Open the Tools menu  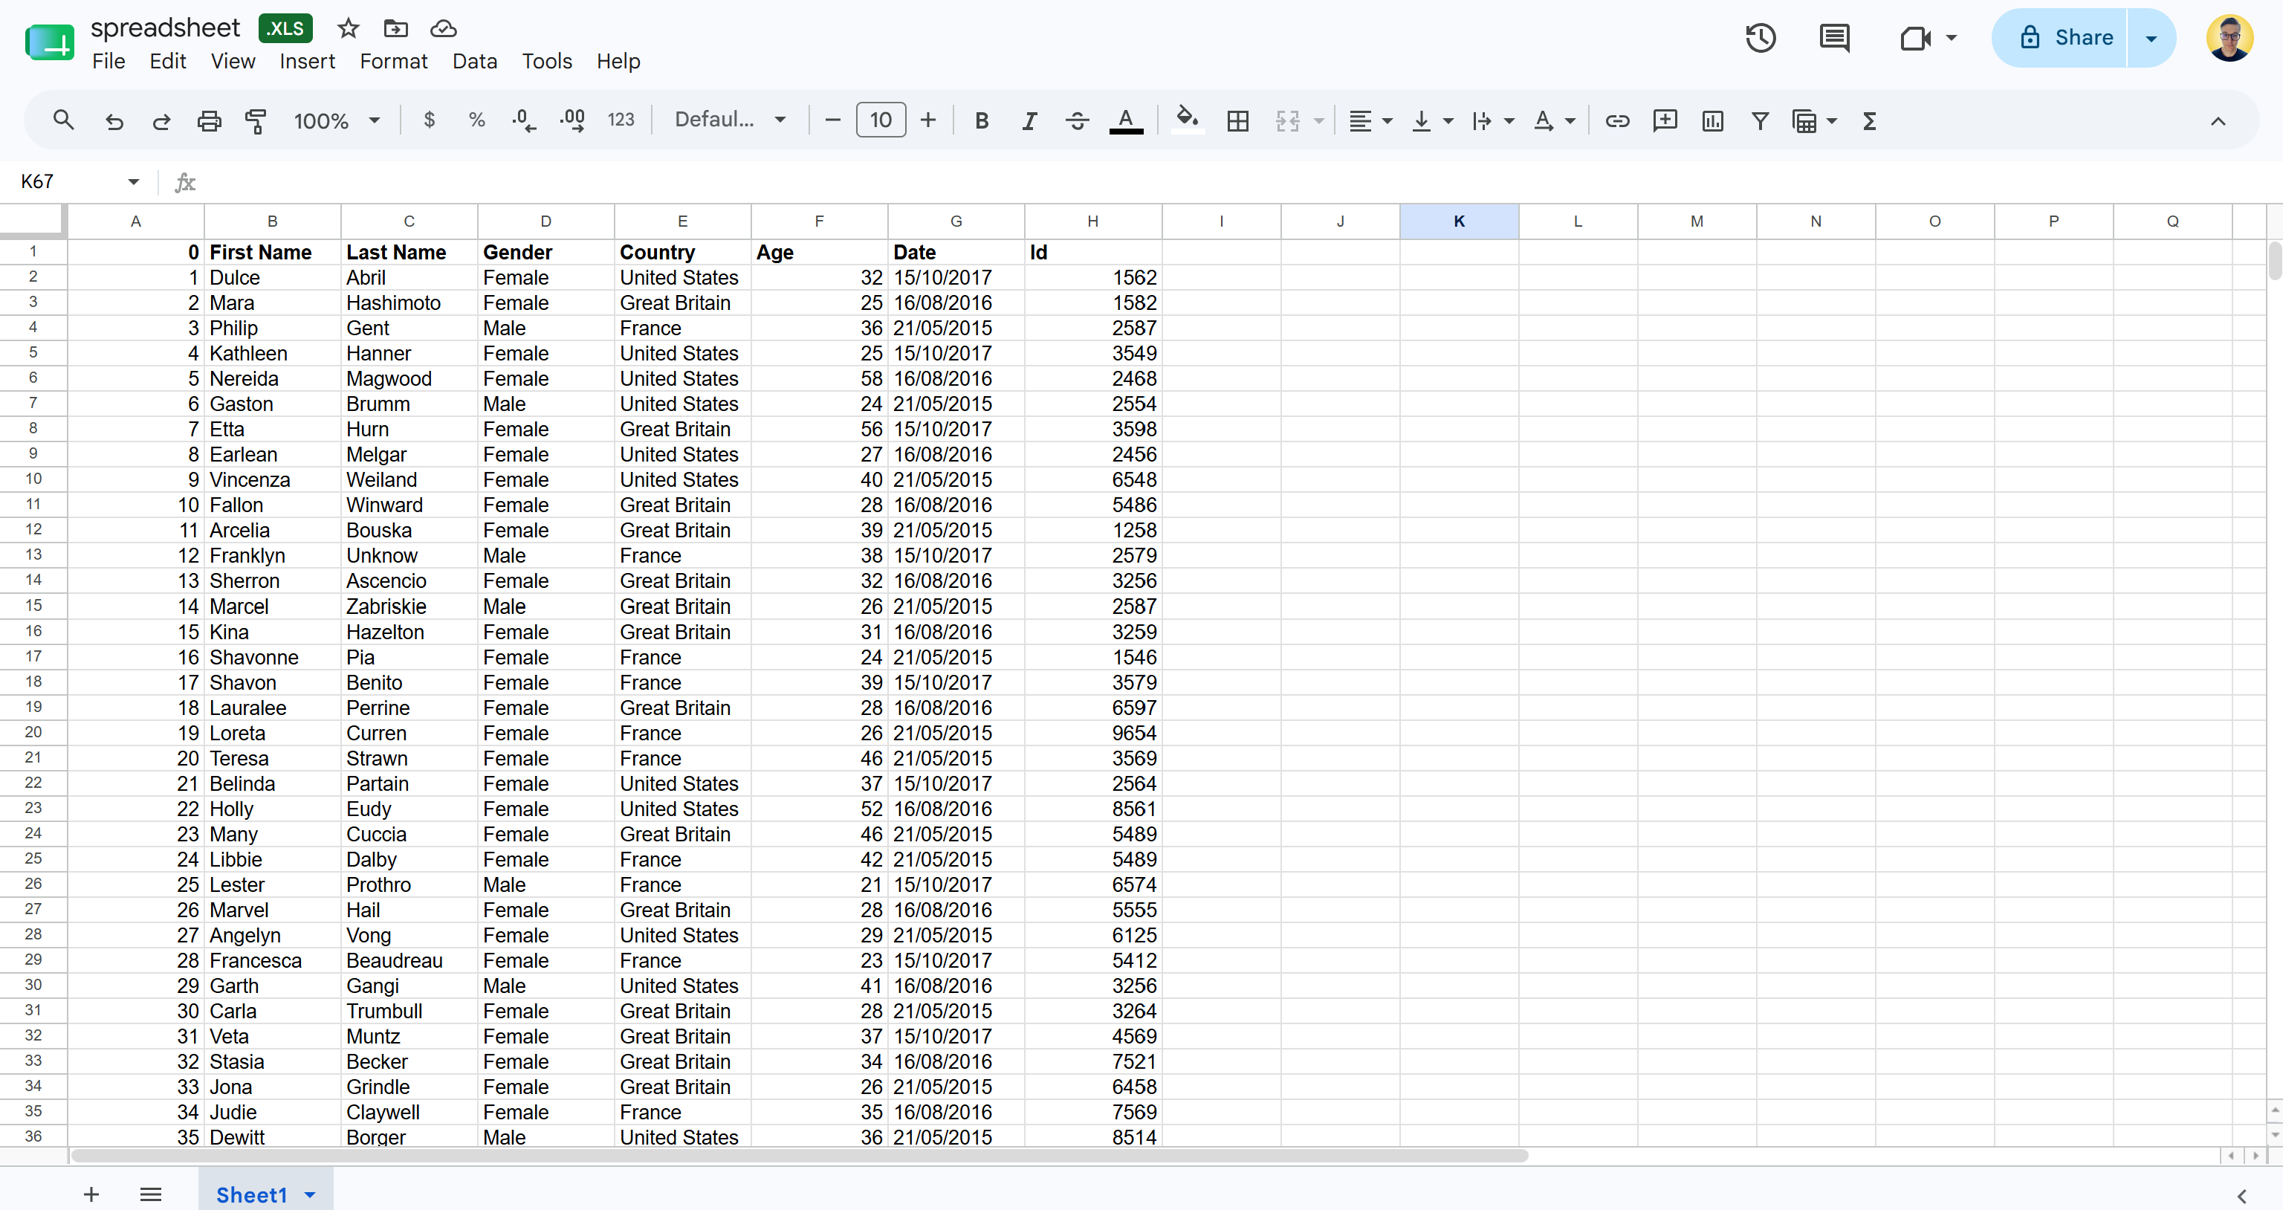point(547,61)
